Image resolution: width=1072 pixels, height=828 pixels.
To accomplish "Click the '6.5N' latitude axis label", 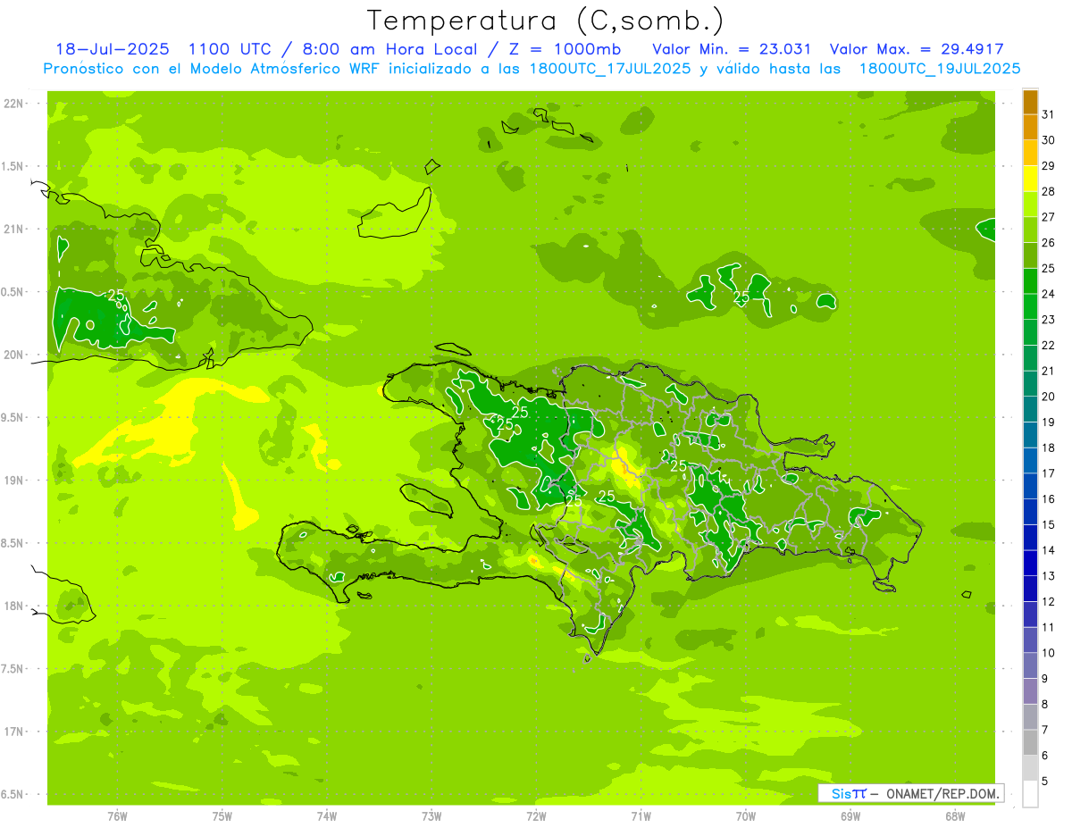I will 13,795.
